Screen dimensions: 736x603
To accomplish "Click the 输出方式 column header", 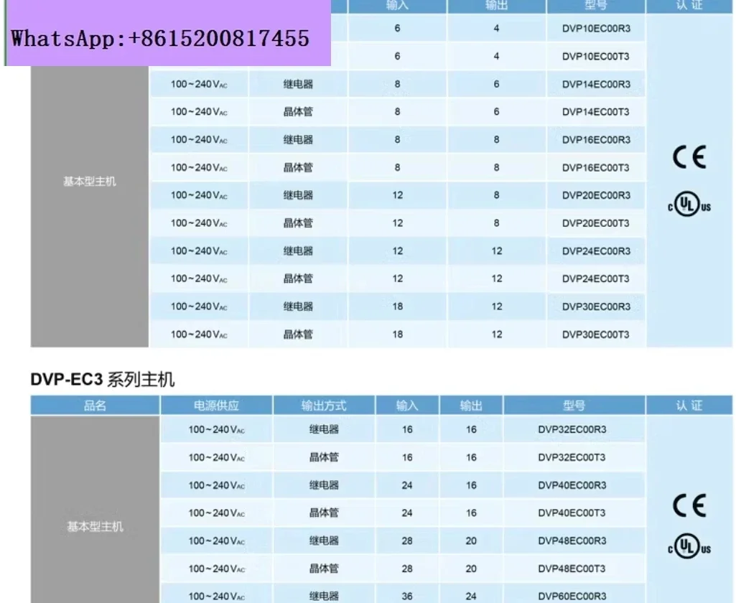I will coord(324,406).
